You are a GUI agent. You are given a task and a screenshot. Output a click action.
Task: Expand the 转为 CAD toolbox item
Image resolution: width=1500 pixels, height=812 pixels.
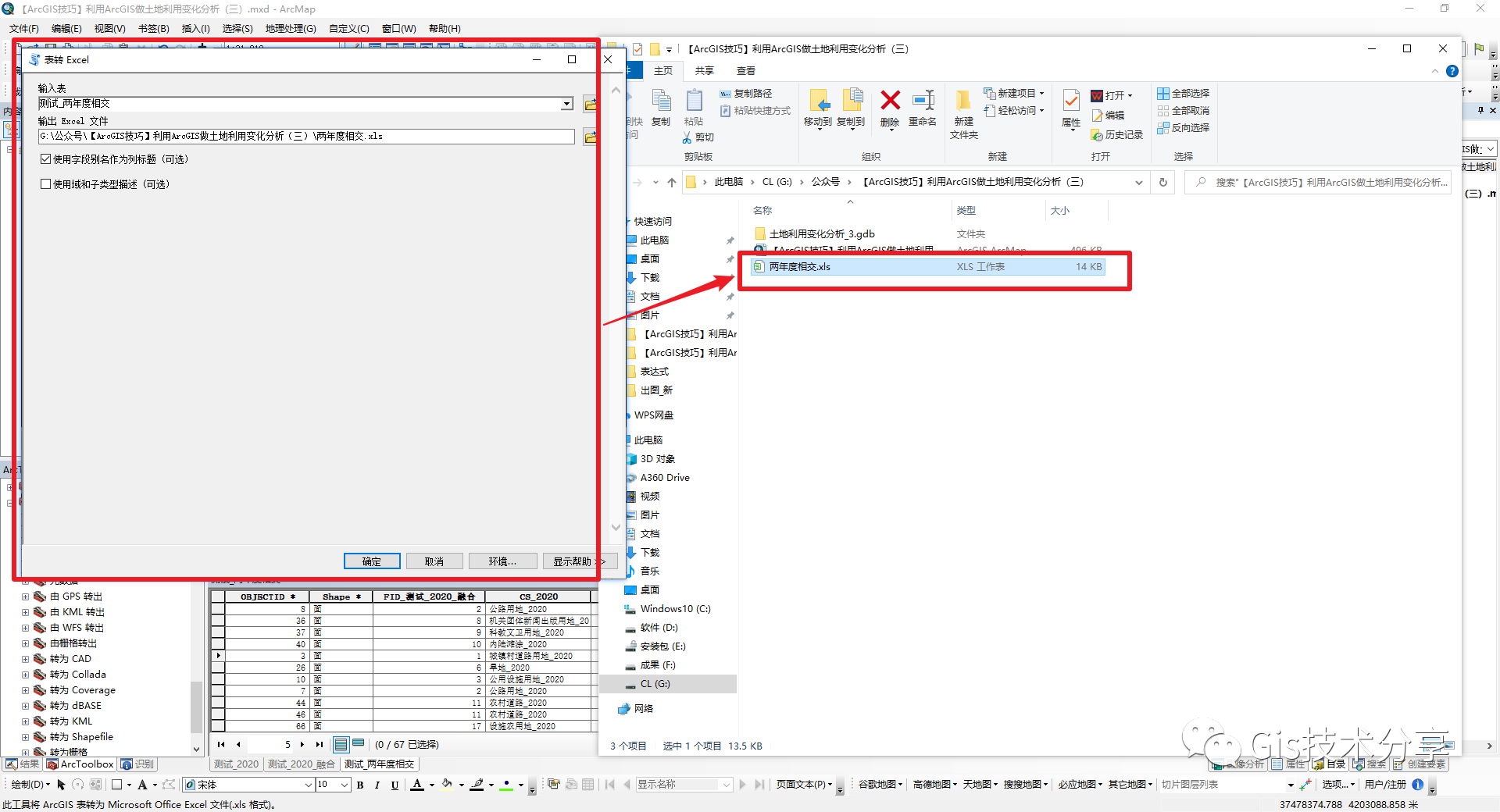pyautogui.click(x=25, y=659)
